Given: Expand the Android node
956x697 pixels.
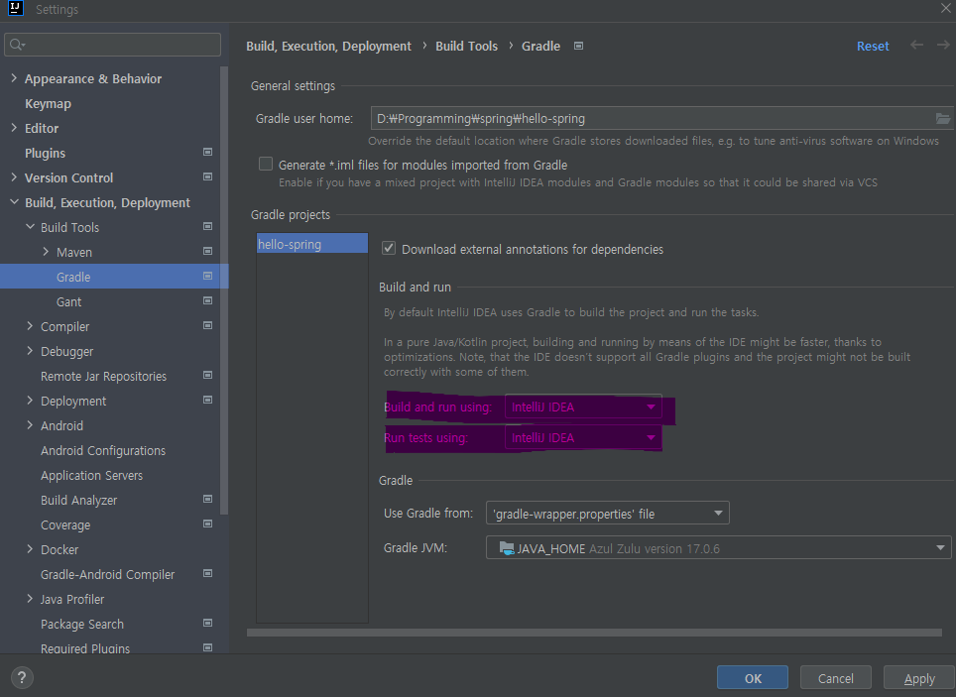Looking at the screenshot, I should pos(30,425).
